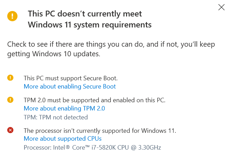Click 'getting Windows 10 updates' text line
This screenshot has height=164, width=228.
54,54
